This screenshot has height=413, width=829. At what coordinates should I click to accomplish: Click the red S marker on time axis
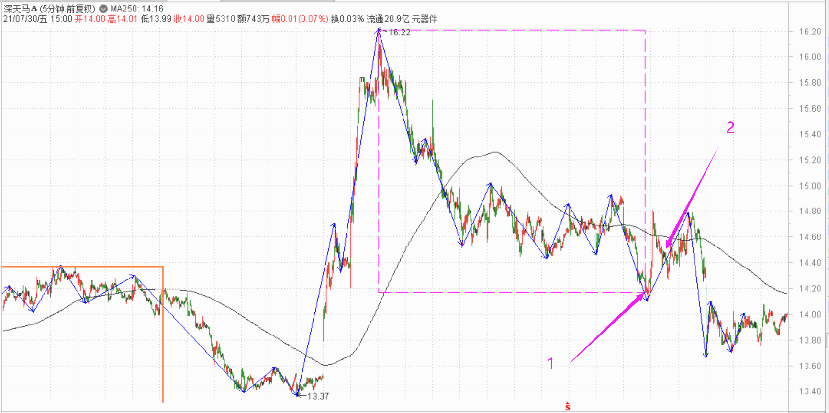(x=568, y=407)
